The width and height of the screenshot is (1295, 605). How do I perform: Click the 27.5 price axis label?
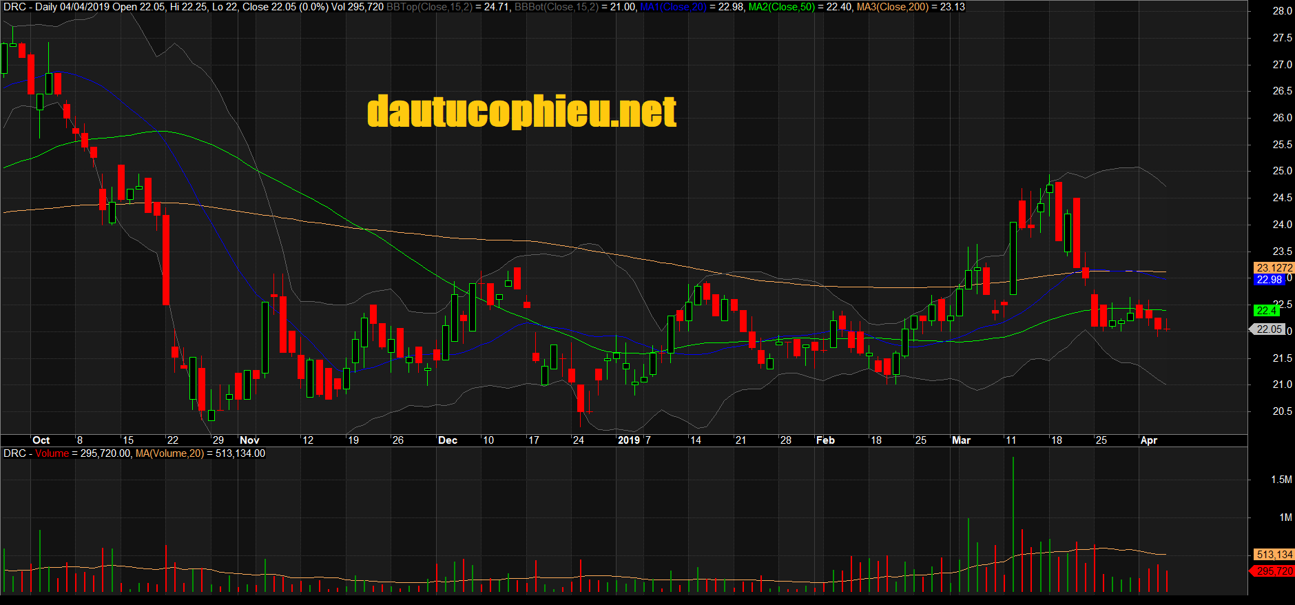pos(1282,38)
